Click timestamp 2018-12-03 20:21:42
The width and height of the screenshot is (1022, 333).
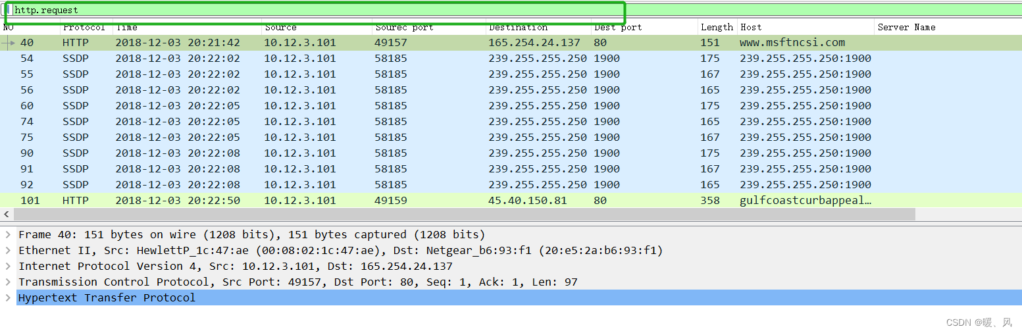point(178,43)
